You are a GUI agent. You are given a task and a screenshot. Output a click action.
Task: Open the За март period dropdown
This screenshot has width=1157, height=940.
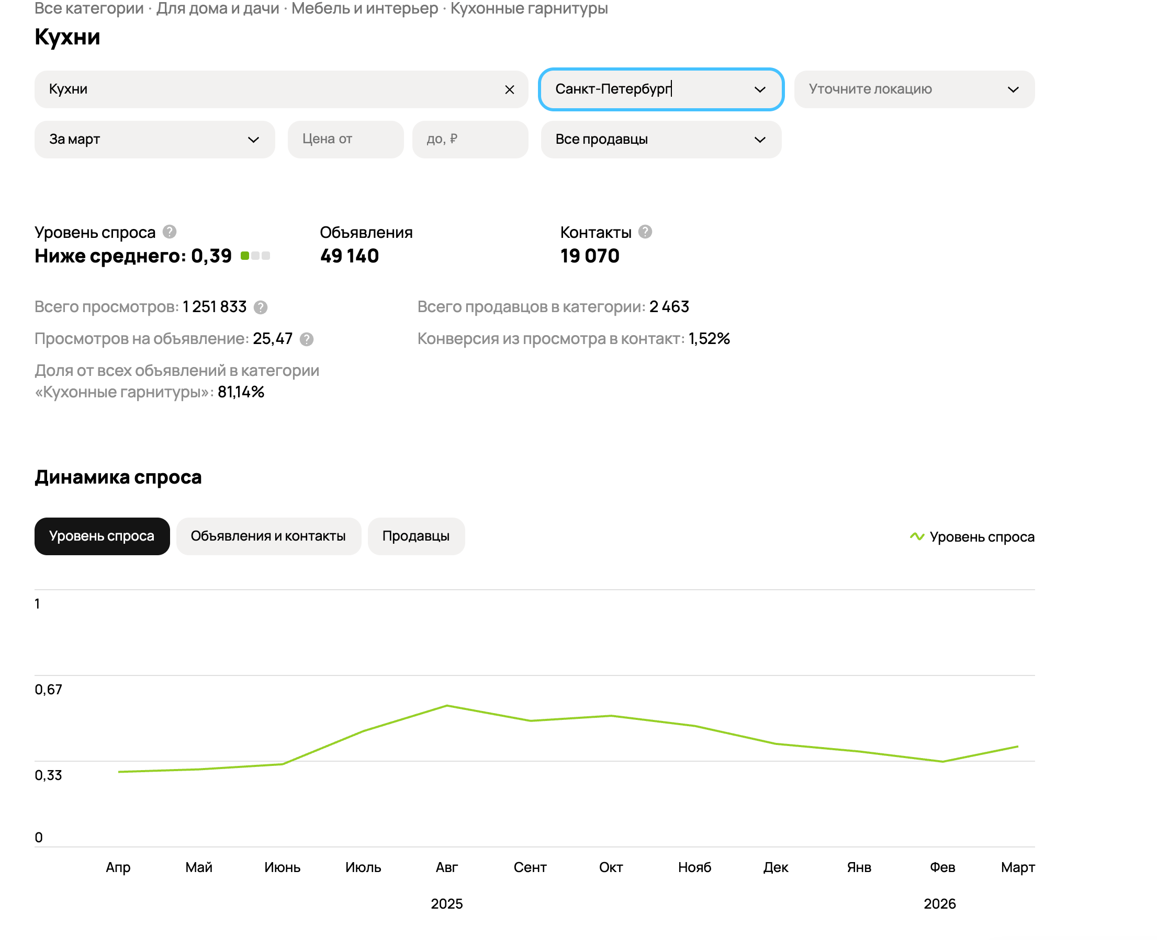(154, 139)
